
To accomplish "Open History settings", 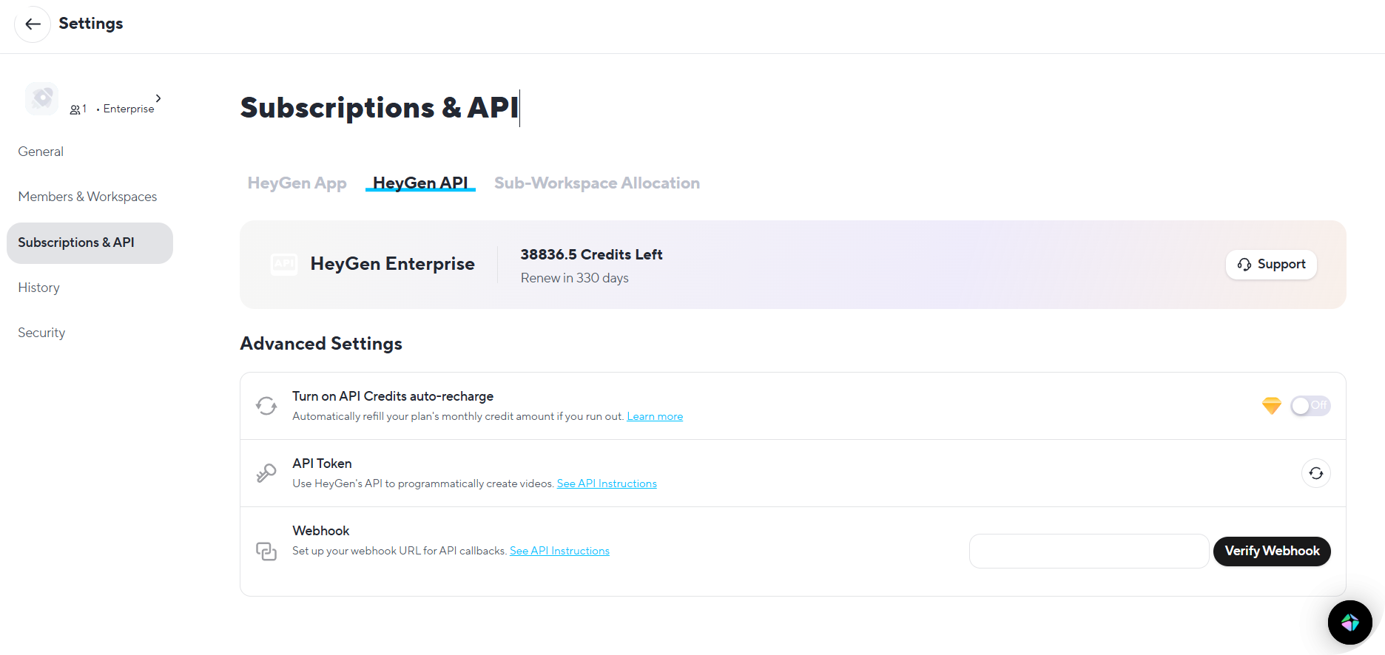I will [38, 288].
